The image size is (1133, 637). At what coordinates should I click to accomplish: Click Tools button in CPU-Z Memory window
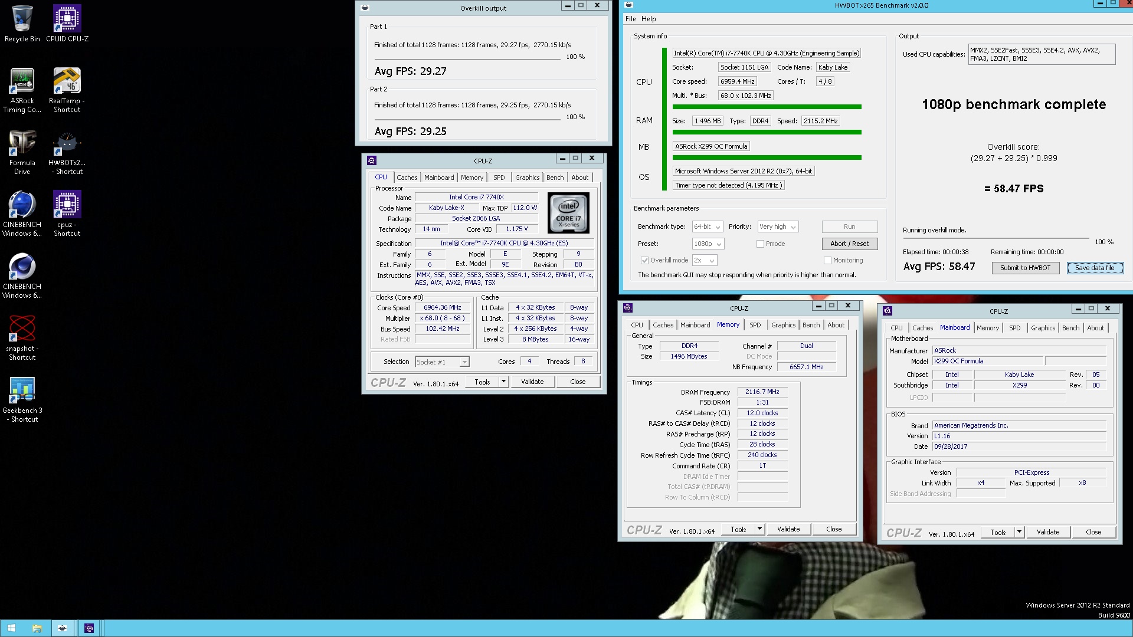(738, 529)
